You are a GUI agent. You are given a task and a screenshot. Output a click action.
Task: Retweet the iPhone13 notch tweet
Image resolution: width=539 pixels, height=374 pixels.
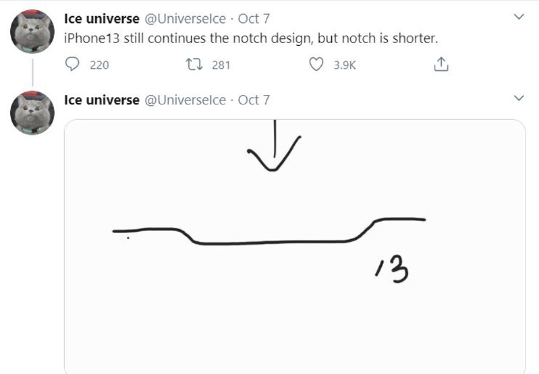pos(195,65)
